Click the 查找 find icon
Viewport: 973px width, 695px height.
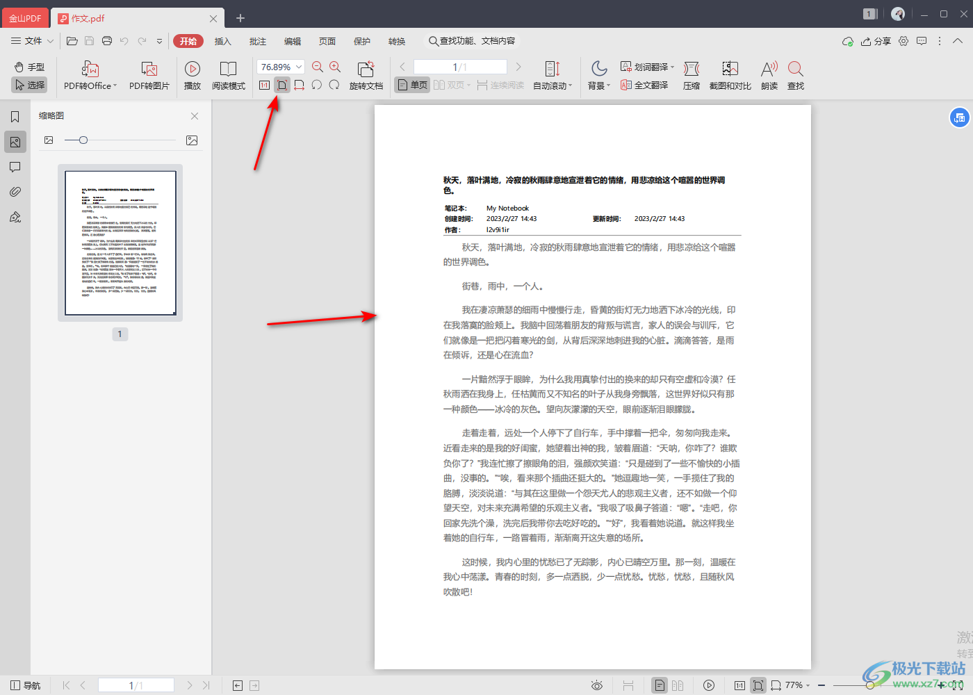(796, 76)
